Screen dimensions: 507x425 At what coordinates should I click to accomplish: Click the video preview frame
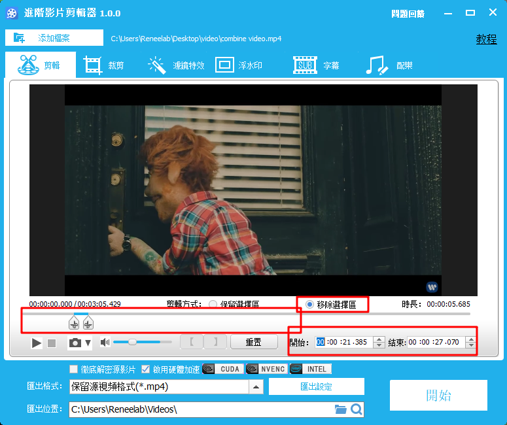click(x=253, y=190)
